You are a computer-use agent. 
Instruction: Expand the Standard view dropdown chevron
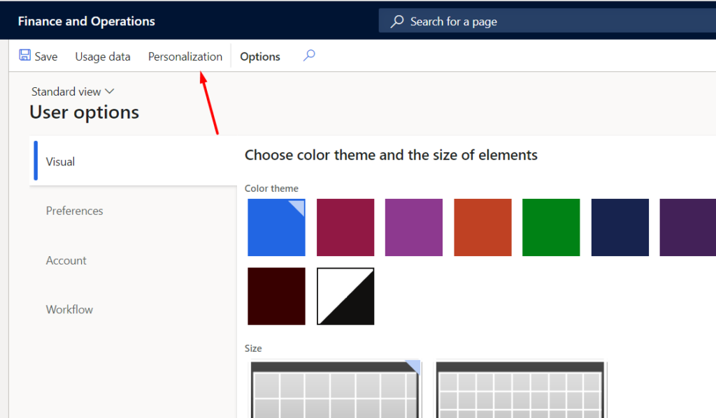109,91
